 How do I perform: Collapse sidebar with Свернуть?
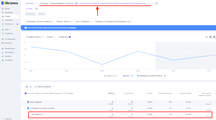[8, 119]
